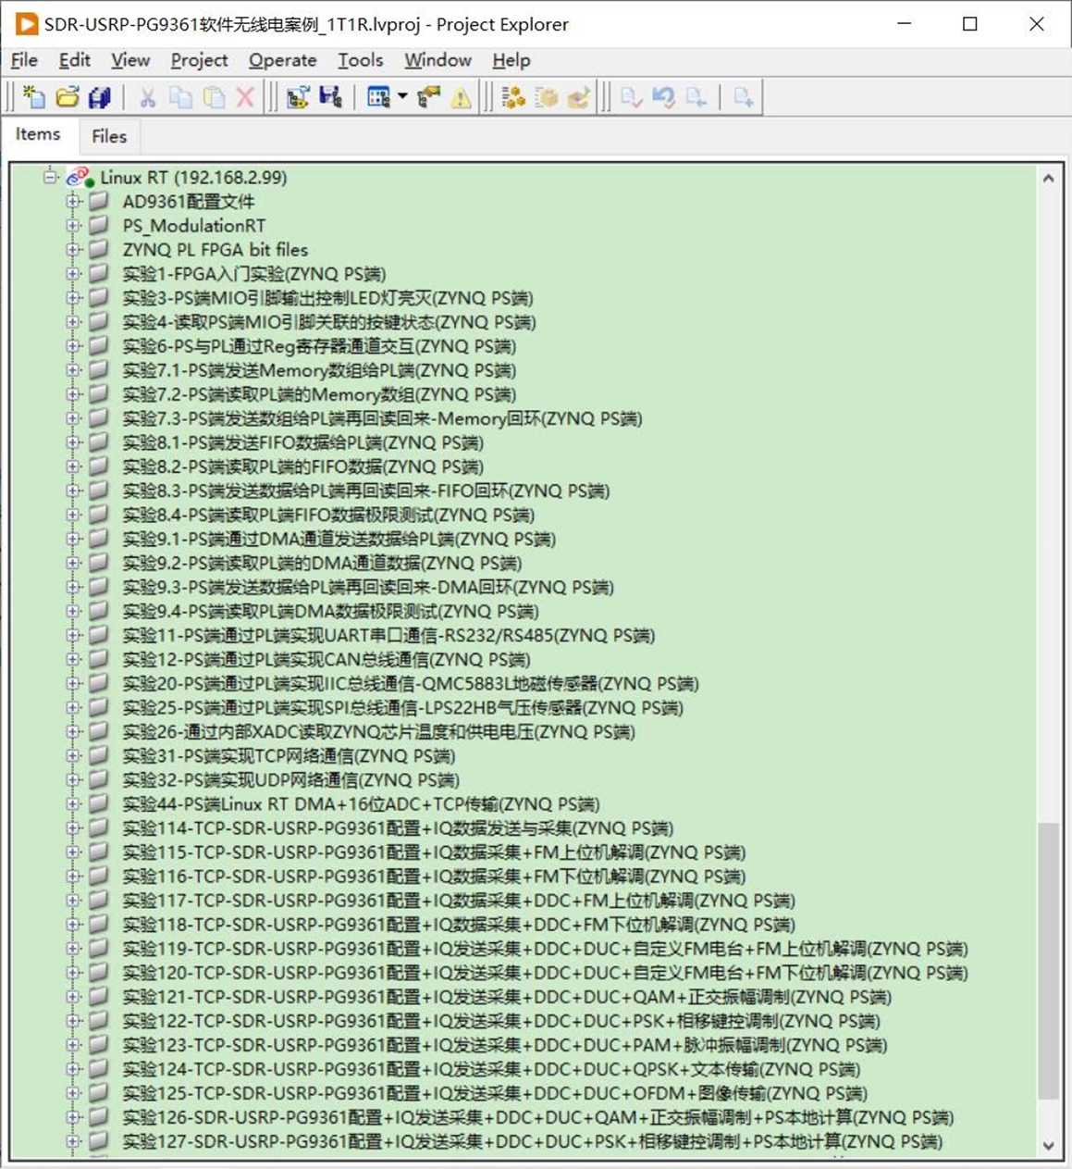Expand the 实验8.4-PS端读取PL端FIFO数据极限测试 folder

coord(74,514)
